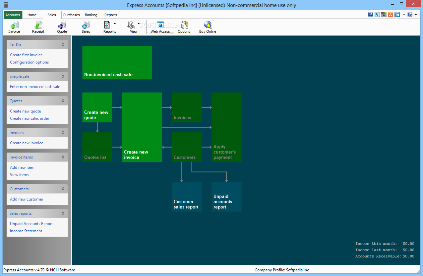Screen dimensions: 423x276
Task: Click Add new item link
Action: 22,167
